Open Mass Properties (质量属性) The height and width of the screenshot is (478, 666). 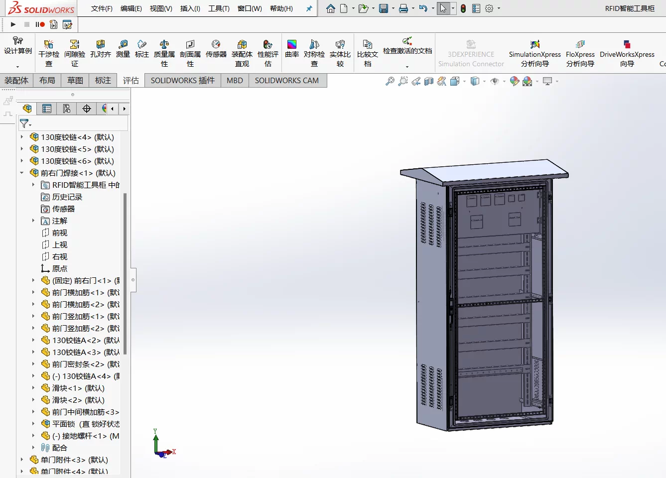tap(164, 53)
